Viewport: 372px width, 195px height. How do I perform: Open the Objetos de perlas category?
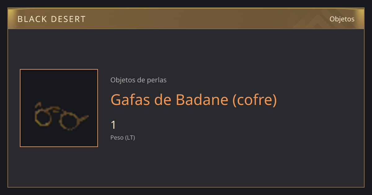click(139, 80)
